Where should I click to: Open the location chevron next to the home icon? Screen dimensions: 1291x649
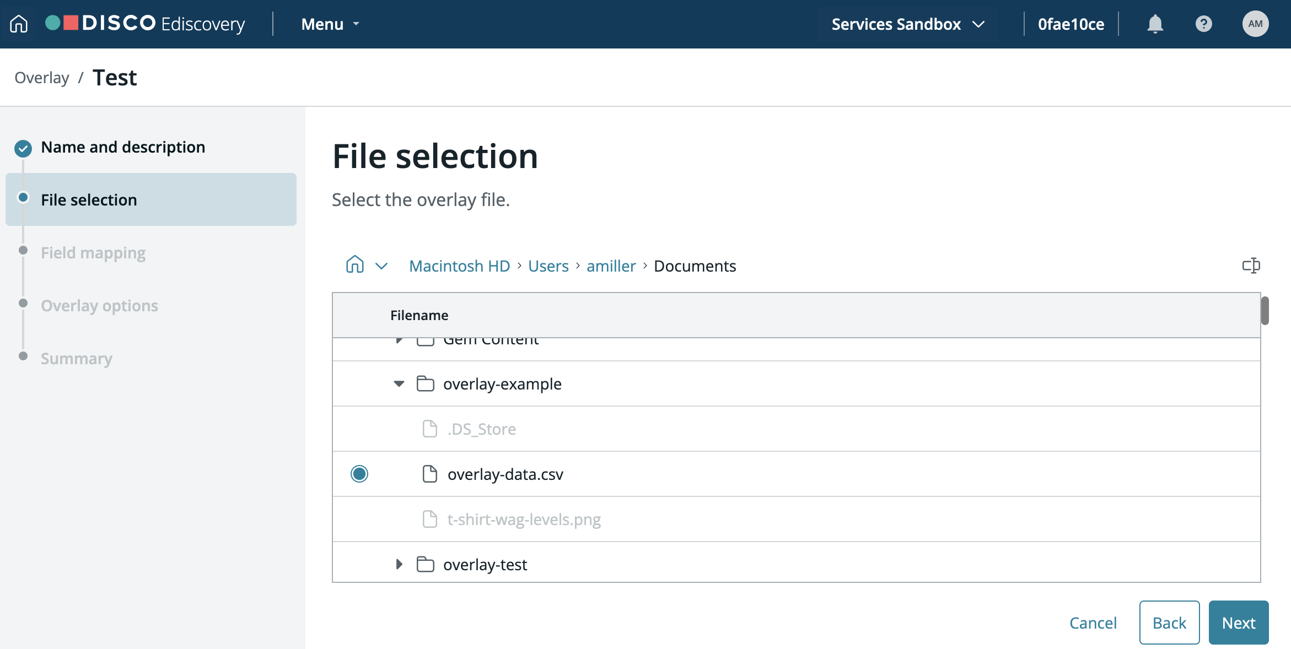pyautogui.click(x=381, y=266)
